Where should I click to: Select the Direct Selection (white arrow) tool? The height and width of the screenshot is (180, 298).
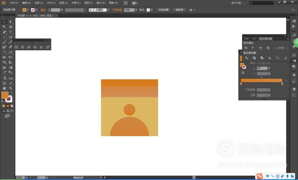(x=11, y=22)
